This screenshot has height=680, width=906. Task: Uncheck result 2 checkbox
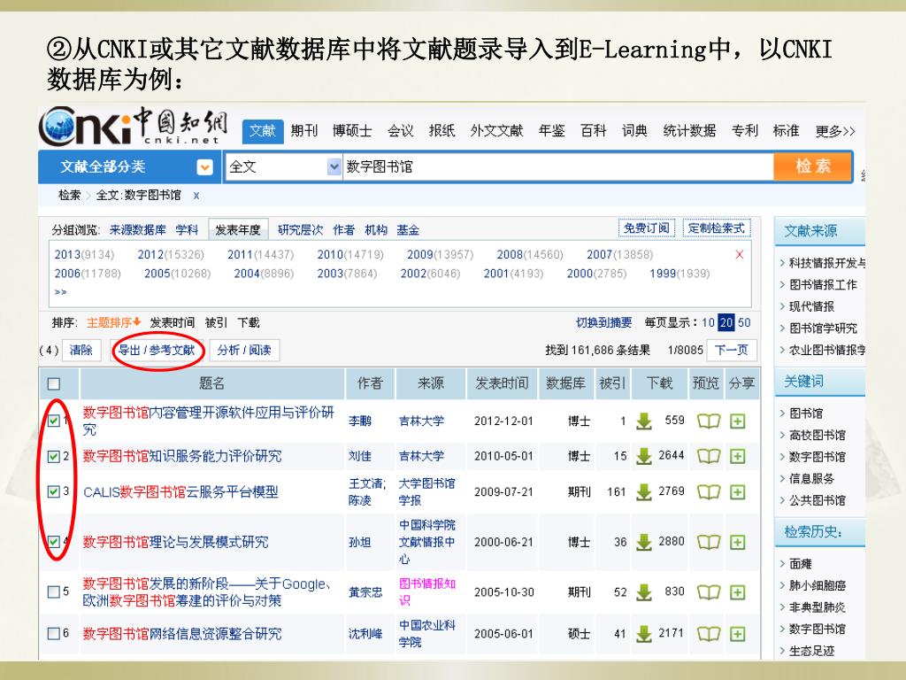click(x=54, y=456)
